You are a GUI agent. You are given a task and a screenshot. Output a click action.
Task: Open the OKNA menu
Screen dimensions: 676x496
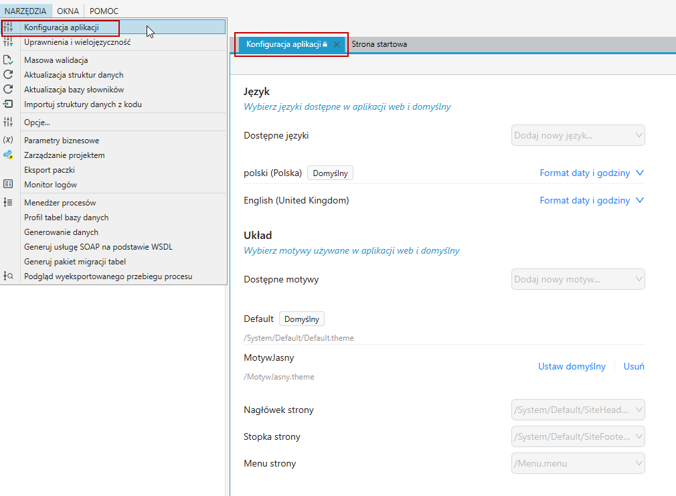click(68, 11)
